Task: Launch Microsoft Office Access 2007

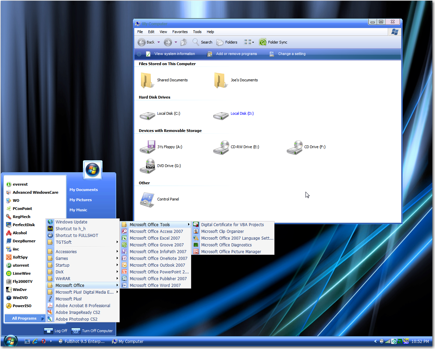Action: tap(156, 232)
